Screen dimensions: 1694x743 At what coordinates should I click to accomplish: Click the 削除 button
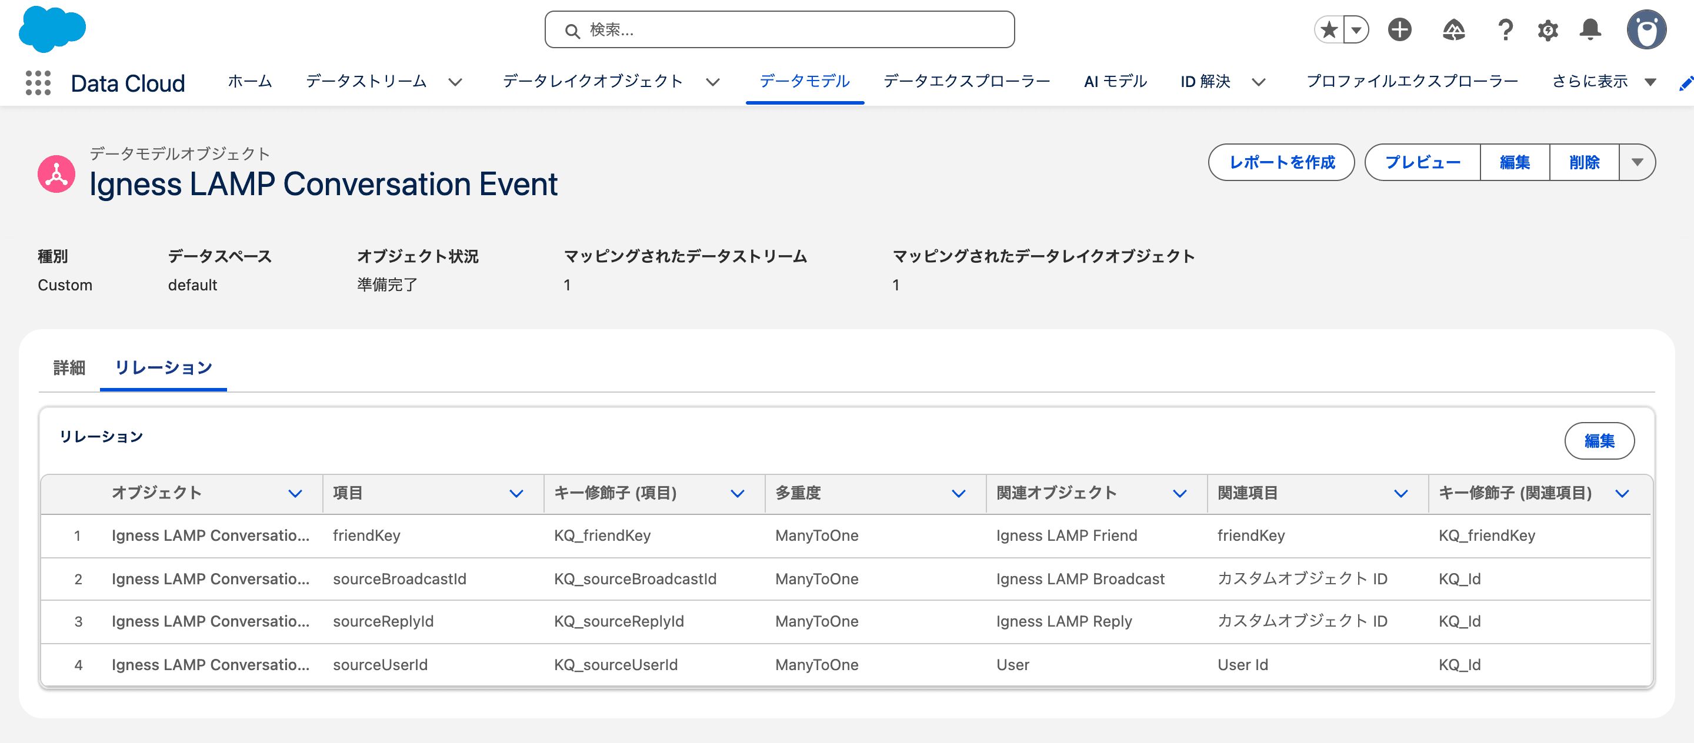point(1584,162)
